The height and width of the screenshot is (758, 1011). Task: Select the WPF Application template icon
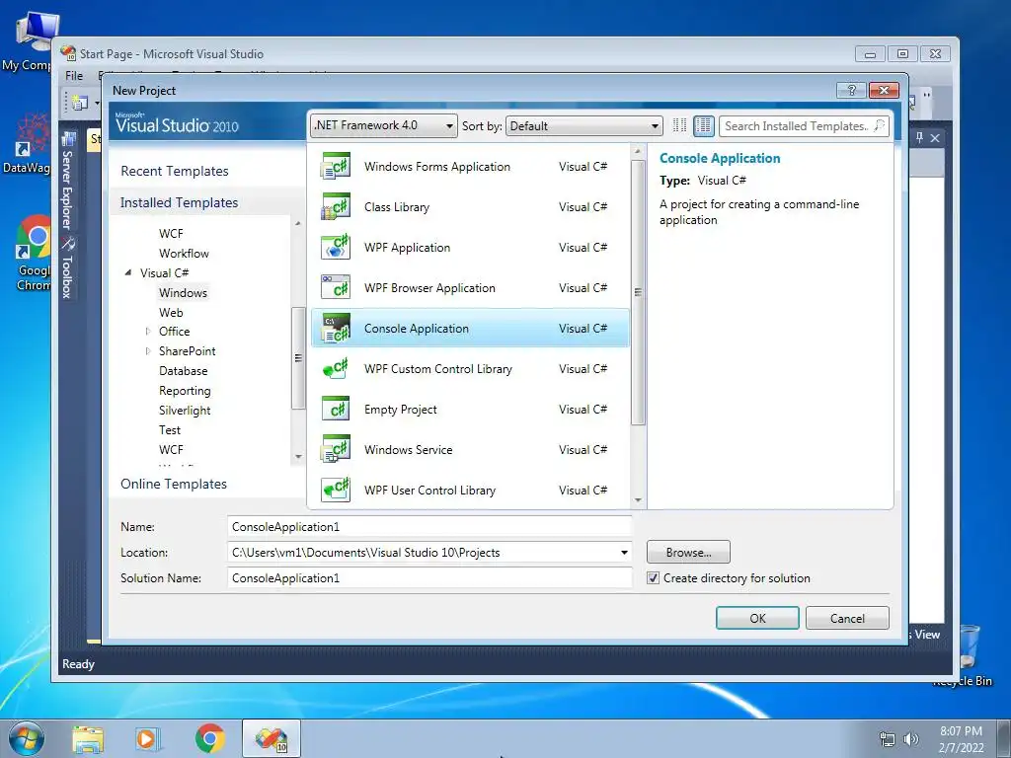336,248
